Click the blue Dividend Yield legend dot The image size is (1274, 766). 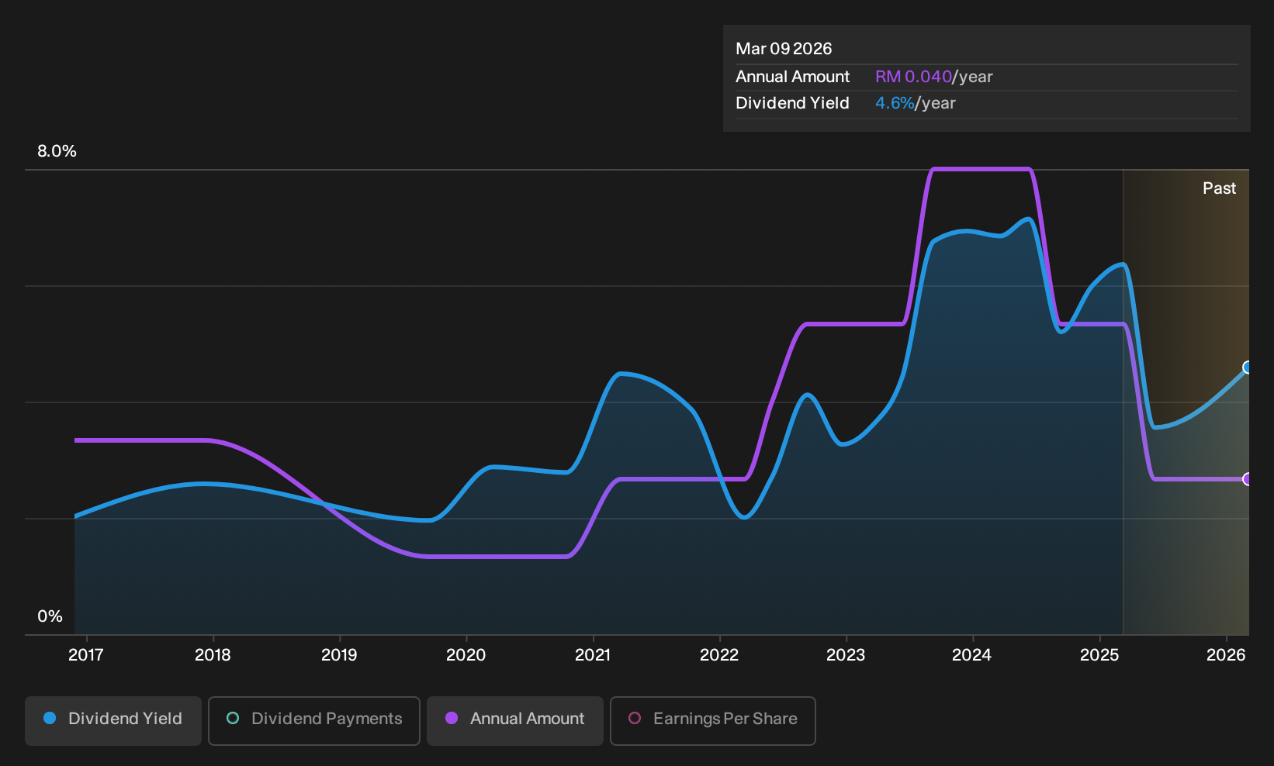(x=50, y=719)
